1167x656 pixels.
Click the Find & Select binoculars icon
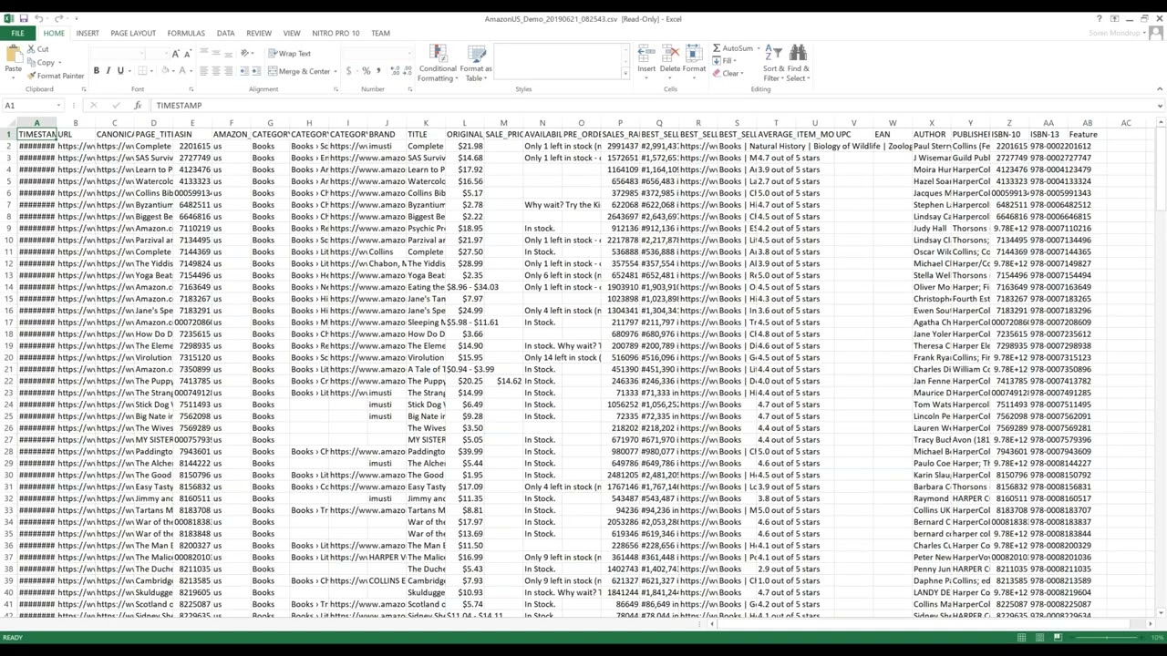click(x=798, y=53)
